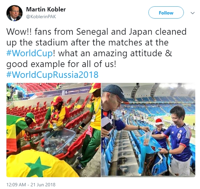Follow Martin Kobler with the Follow button
The height and width of the screenshot is (189, 200).
click(166, 12)
